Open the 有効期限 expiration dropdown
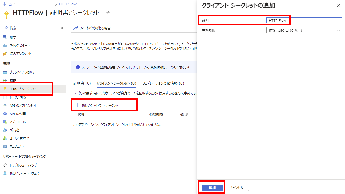345x194 pixels. [304, 30]
